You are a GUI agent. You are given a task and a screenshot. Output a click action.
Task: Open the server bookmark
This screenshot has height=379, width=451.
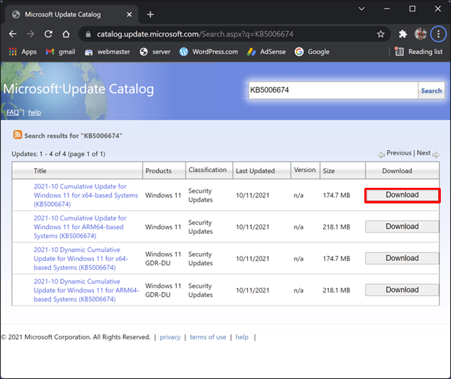pos(155,52)
